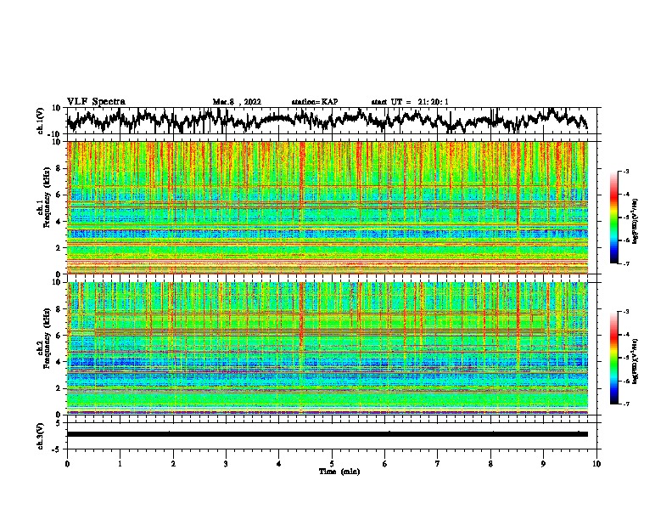Click the ch.1 spectrogram color scale bar
The height and width of the screenshot is (520, 672).
pos(613,218)
